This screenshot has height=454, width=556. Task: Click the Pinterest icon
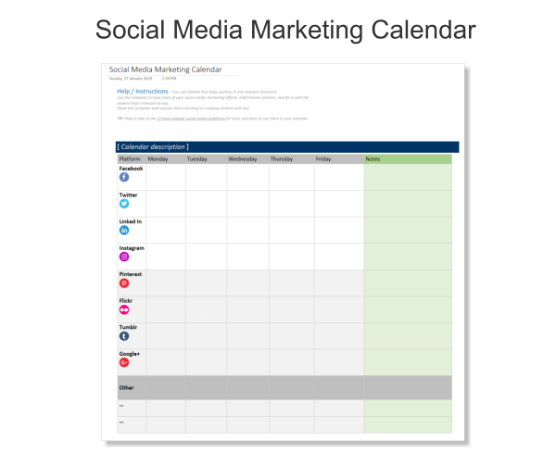coord(124,284)
